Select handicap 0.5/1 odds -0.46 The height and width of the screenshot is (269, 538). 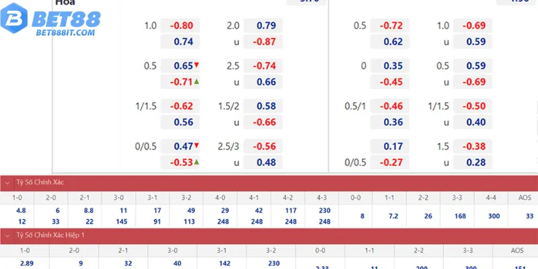click(390, 106)
